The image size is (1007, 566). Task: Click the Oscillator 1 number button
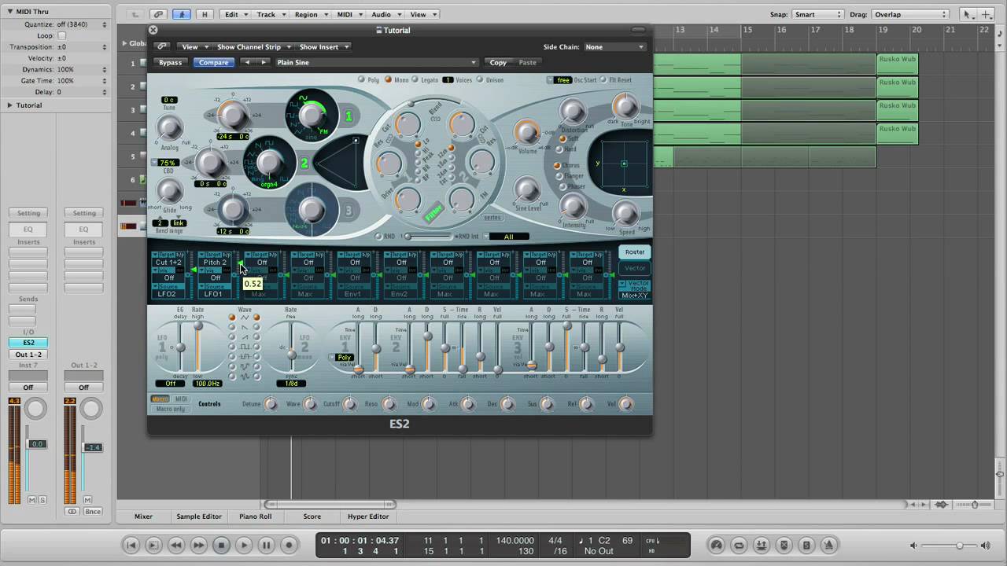(x=349, y=116)
